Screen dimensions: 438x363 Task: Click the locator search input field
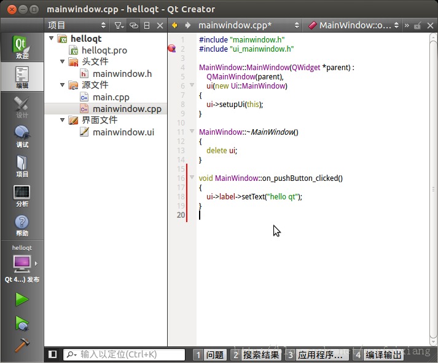click(x=124, y=354)
